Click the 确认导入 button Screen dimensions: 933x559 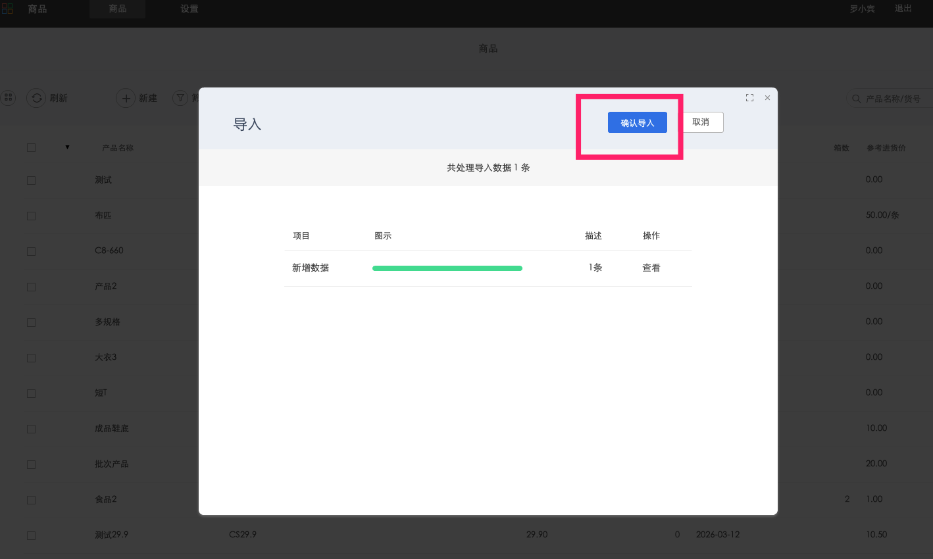tap(636, 122)
